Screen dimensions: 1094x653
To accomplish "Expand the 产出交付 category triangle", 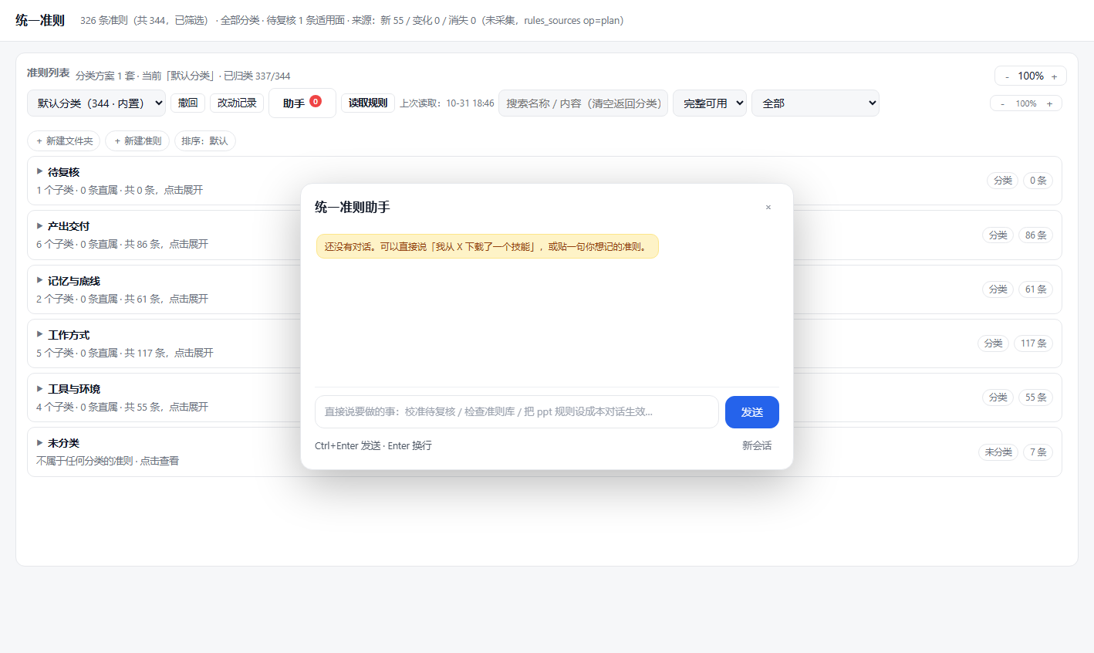I will pyautogui.click(x=40, y=225).
